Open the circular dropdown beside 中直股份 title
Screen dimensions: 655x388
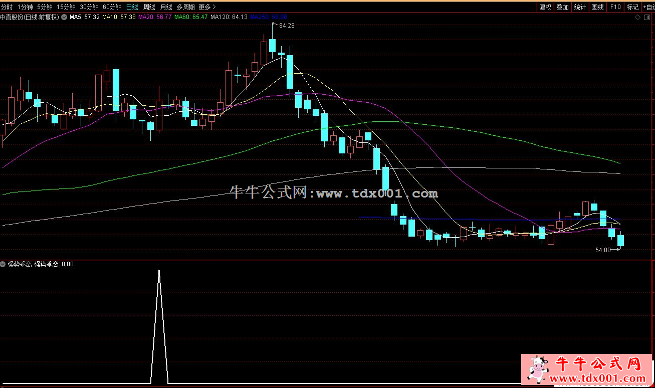(64, 17)
